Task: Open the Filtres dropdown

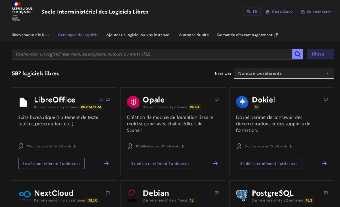Action: point(321,54)
